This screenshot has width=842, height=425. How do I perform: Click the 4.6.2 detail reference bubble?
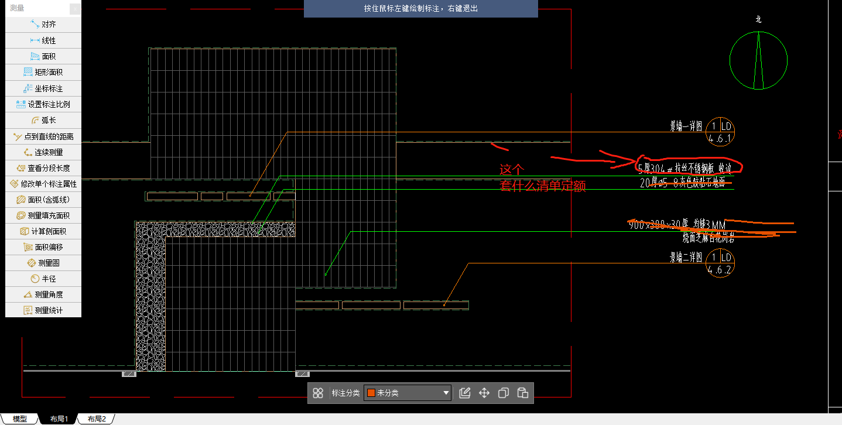(720, 263)
